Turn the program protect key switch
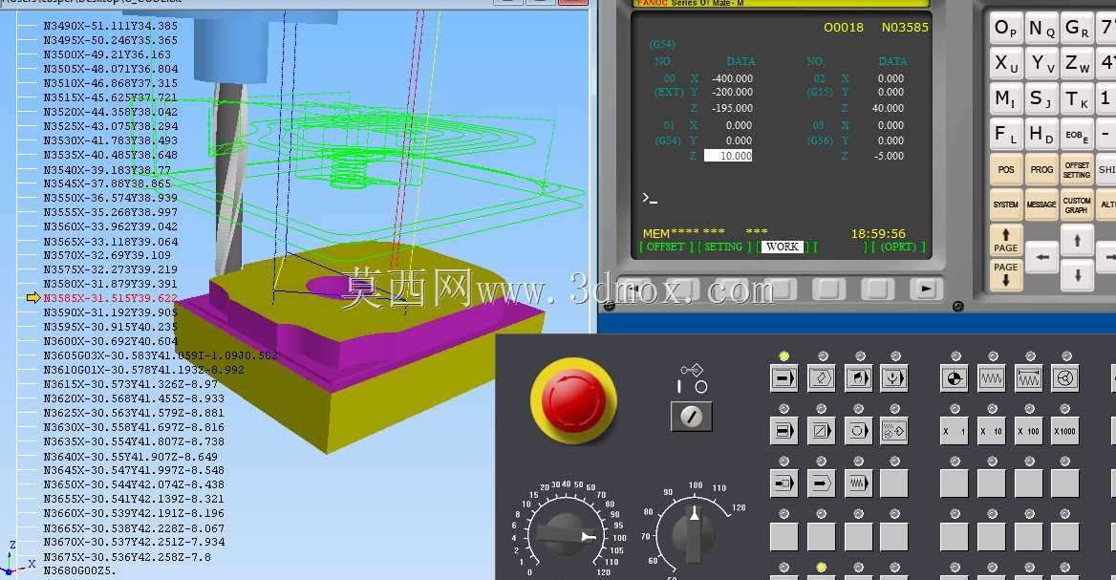This screenshot has width=1116, height=580. click(692, 417)
